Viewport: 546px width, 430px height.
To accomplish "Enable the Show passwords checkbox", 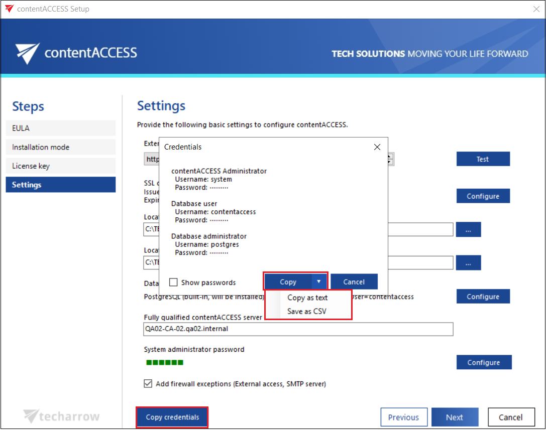I will coord(173,282).
